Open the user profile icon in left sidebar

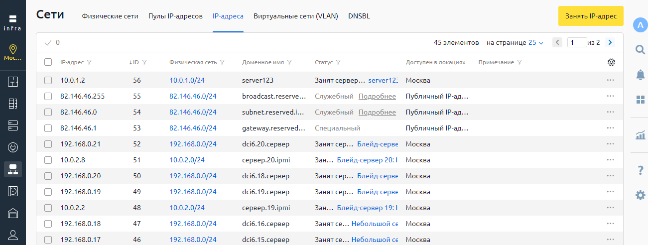(13, 235)
